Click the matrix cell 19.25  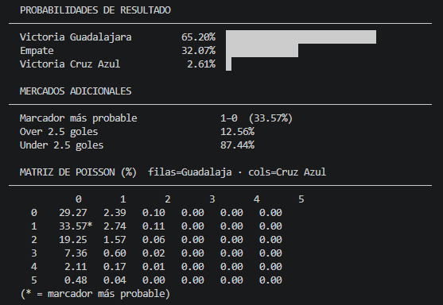pyautogui.click(x=73, y=240)
